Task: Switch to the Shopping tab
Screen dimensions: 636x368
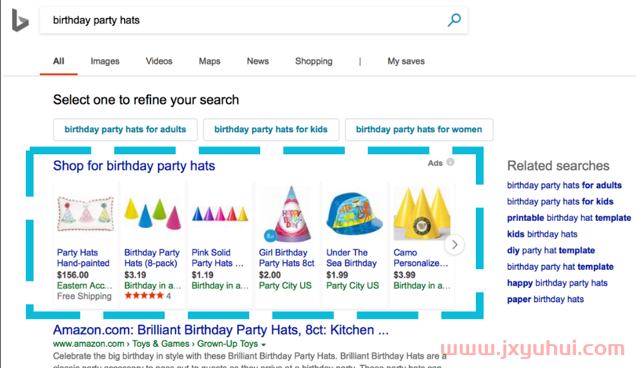Action: click(314, 61)
